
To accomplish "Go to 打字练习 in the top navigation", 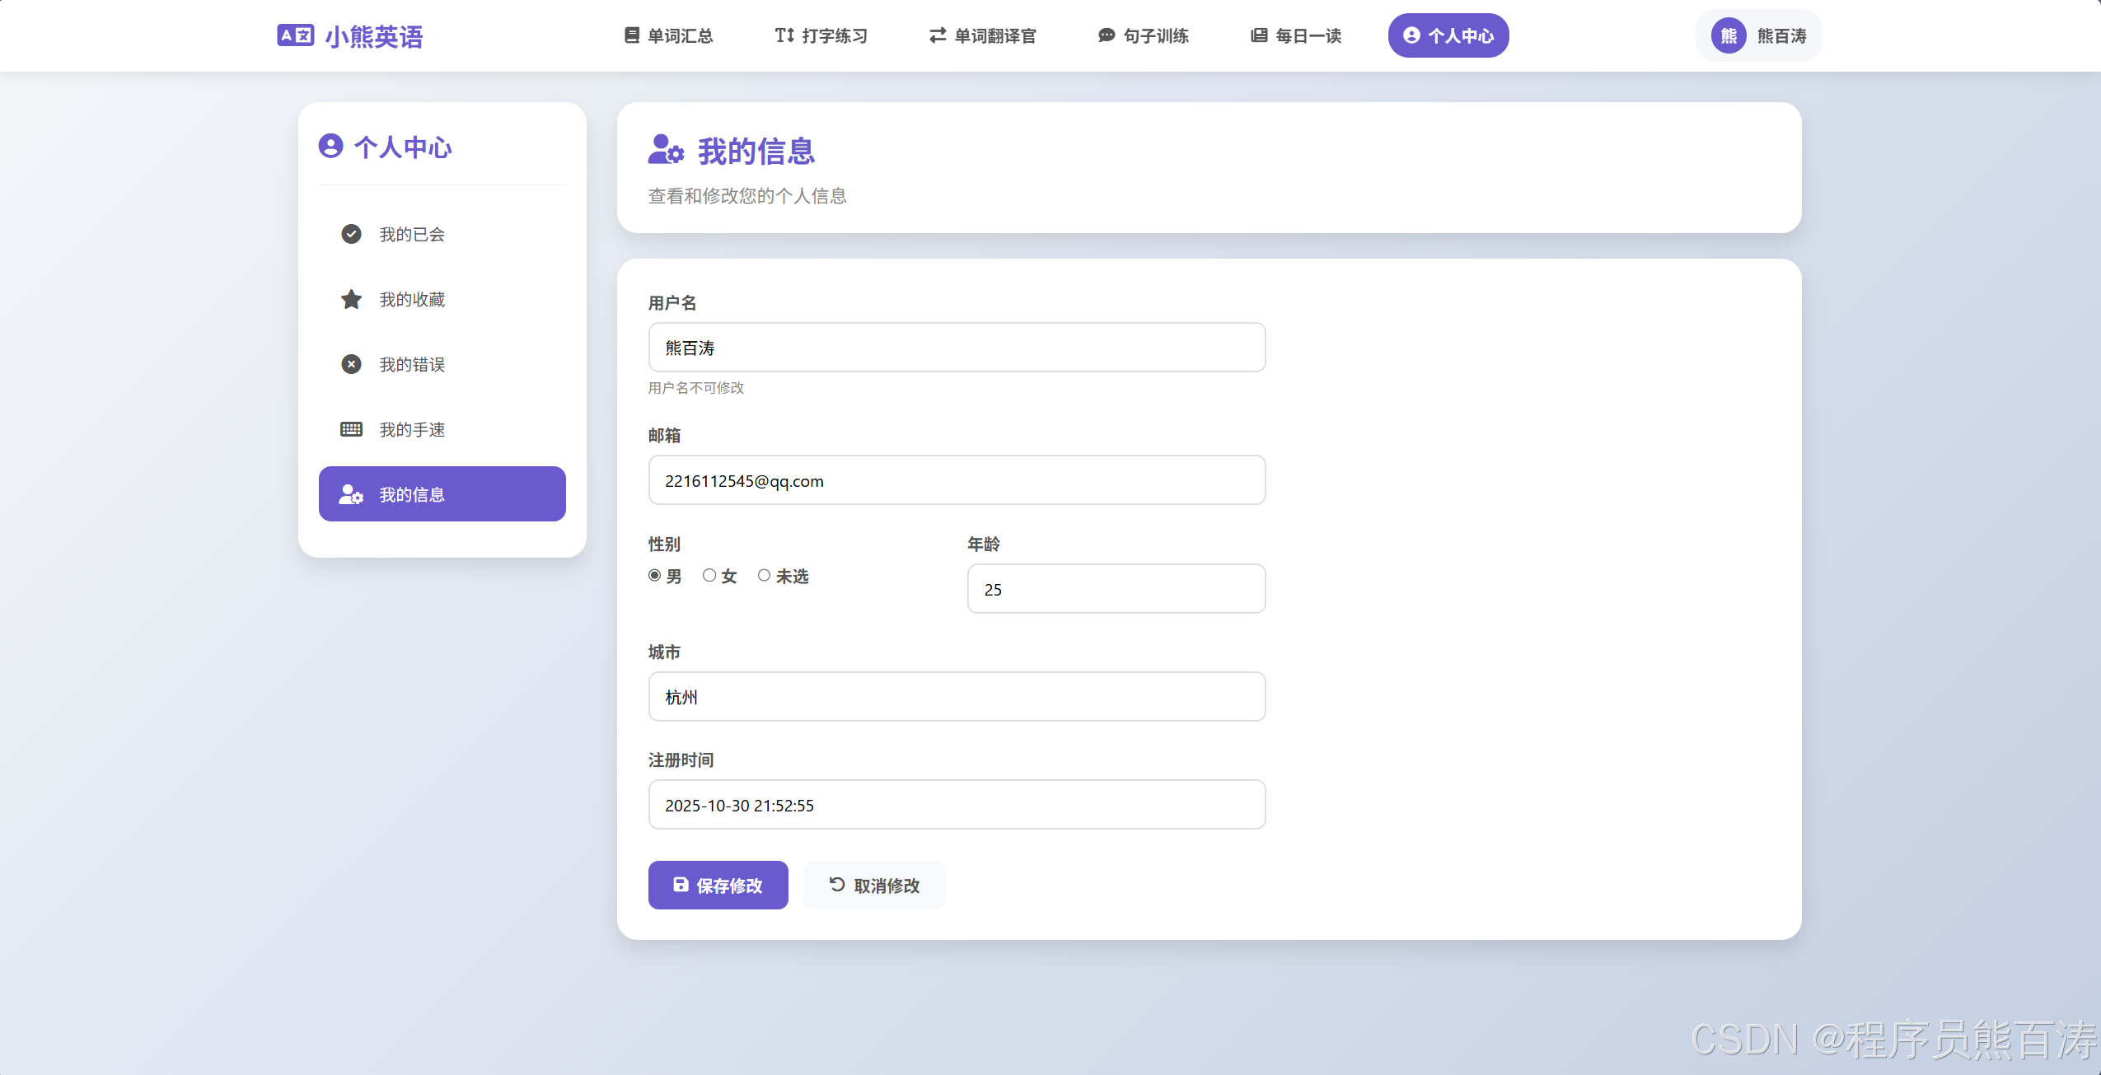I will coord(821,35).
